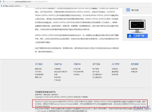Click the 免责声明 link
This screenshot has width=152, height=112.
click(x=38, y=95)
